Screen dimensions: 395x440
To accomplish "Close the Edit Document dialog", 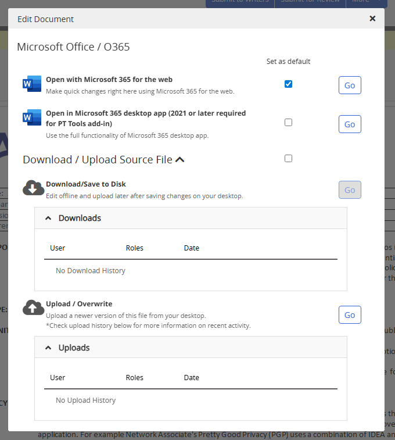I will tap(372, 19).
